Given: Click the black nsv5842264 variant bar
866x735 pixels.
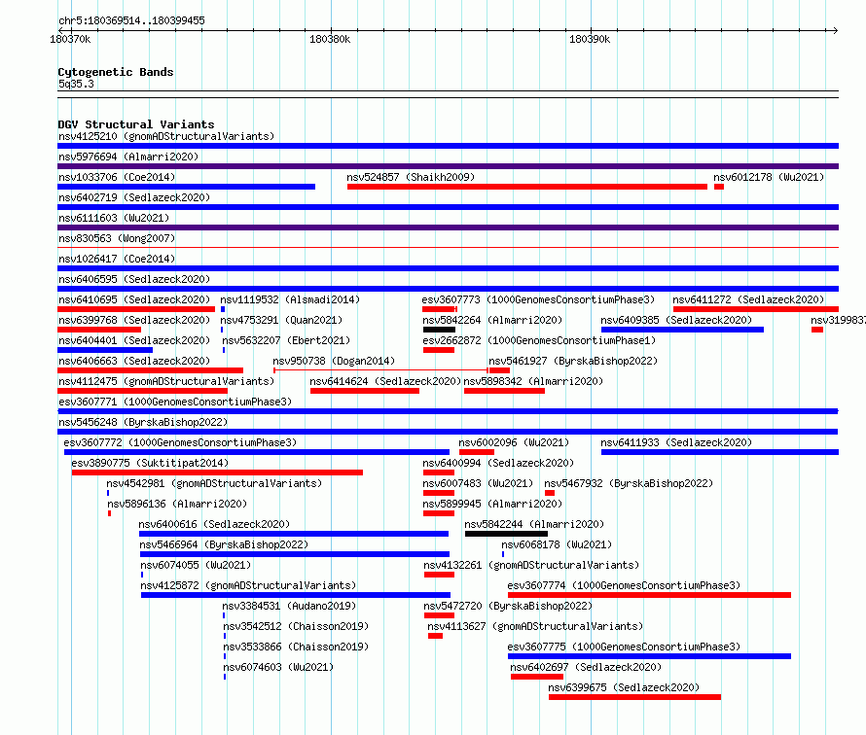Looking at the screenshot, I should 439,330.
